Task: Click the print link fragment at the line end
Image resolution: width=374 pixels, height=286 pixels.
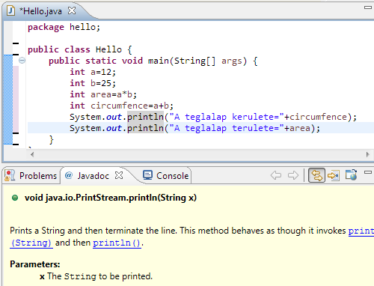Action: (361, 231)
